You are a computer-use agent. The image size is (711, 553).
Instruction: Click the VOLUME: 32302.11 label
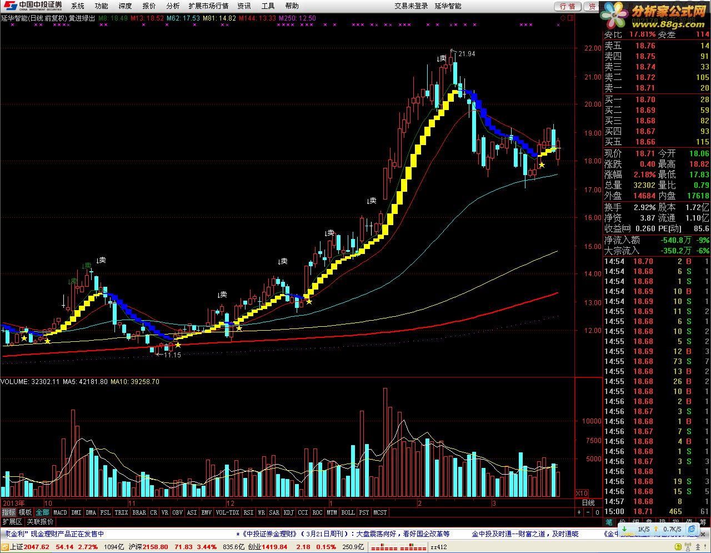30,382
